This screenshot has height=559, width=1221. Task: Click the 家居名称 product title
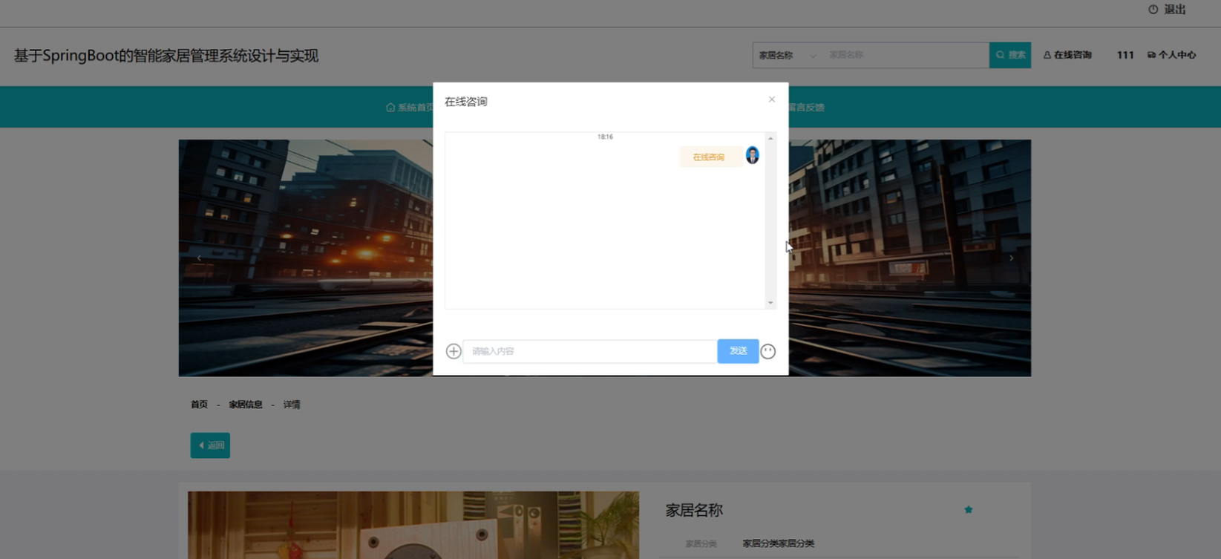[x=694, y=510]
